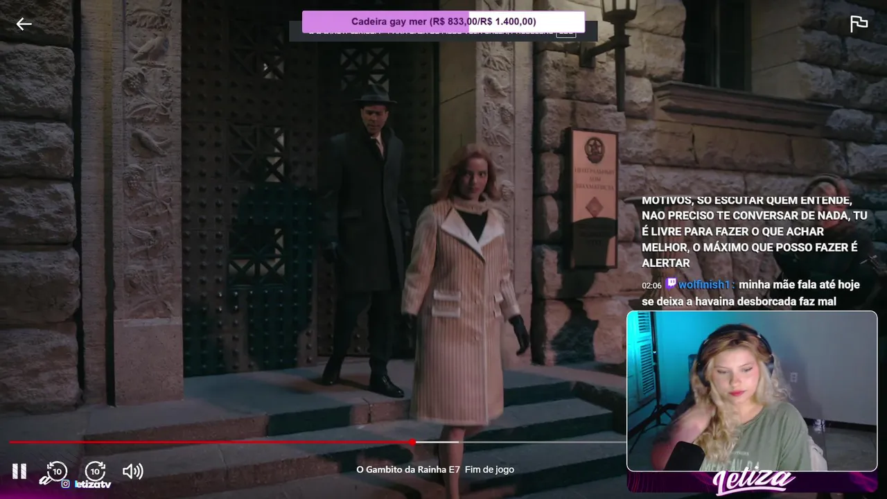
Task: Go back using the top-left arrow
Action: [24, 24]
